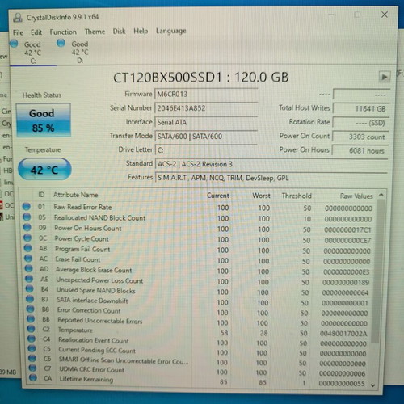The width and height of the screenshot is (404, 404).
Task: Click the Power On Hours value 6081 hours
Action: pos(360,150)
